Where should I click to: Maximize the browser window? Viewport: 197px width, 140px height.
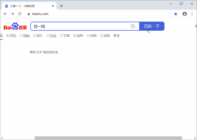click(x=181, y=3)
